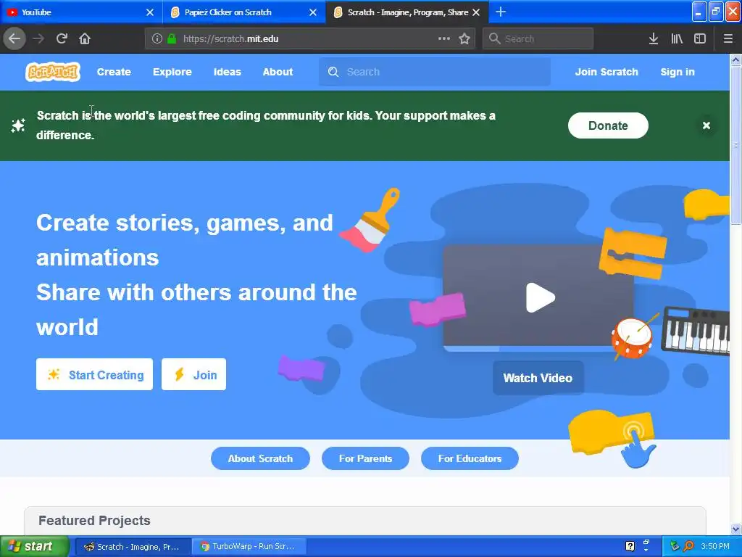Focus the Firefox toolbar Search box
Viewport: 742px width, 557px height.
[x=538, y=38]
